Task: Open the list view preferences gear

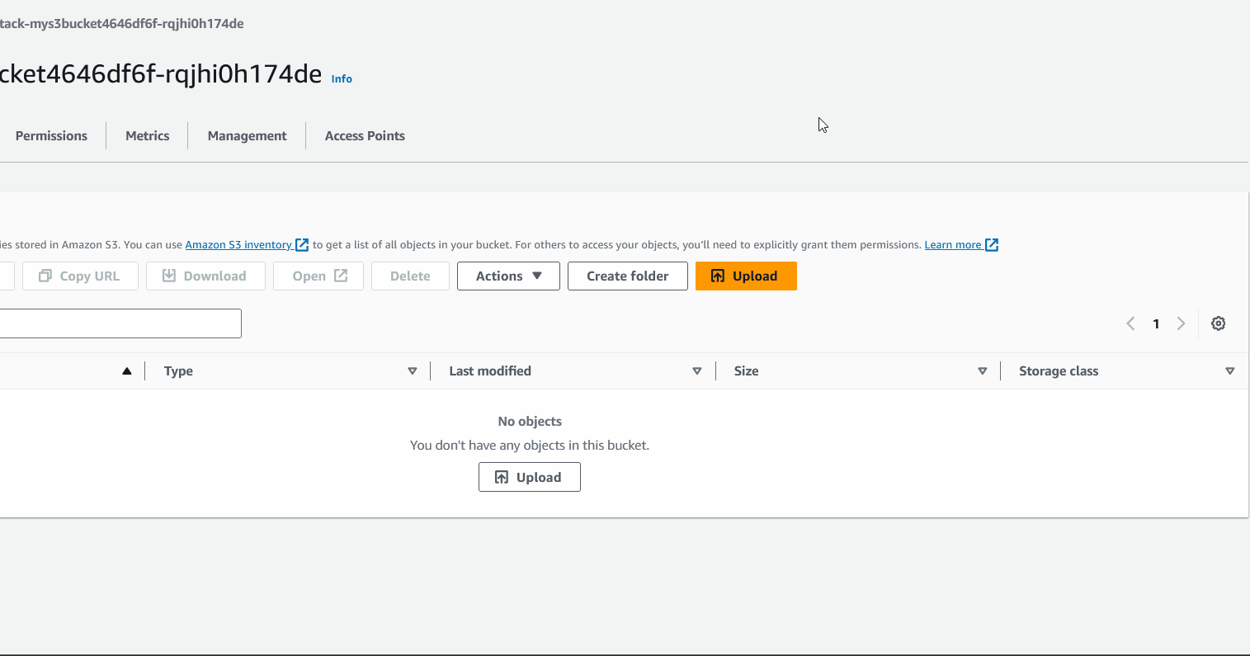Action: tap(1219, 323)
